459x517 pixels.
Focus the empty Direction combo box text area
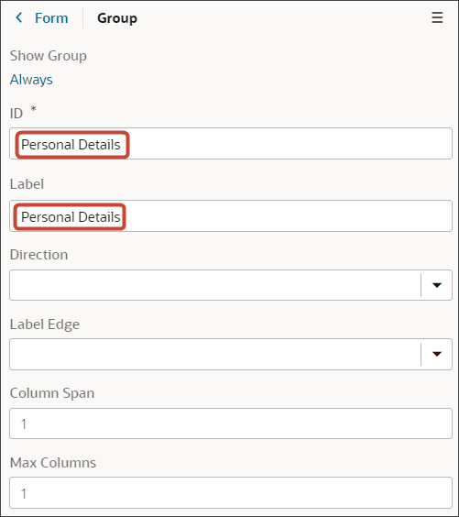tap(215, 285)
